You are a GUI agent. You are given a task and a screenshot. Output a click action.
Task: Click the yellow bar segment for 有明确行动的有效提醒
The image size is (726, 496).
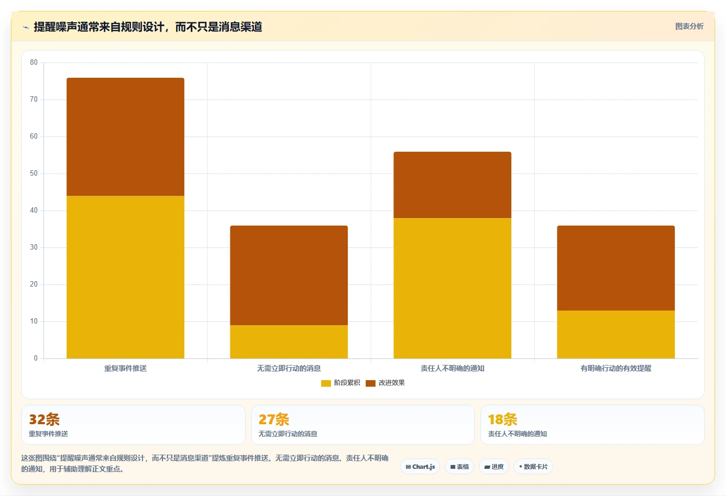(x=616, y=334)
